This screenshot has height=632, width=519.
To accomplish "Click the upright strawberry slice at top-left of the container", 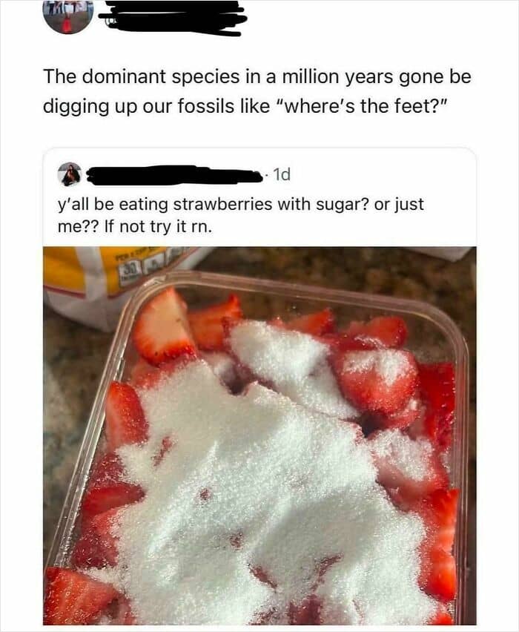I will (x=163, y=326).
